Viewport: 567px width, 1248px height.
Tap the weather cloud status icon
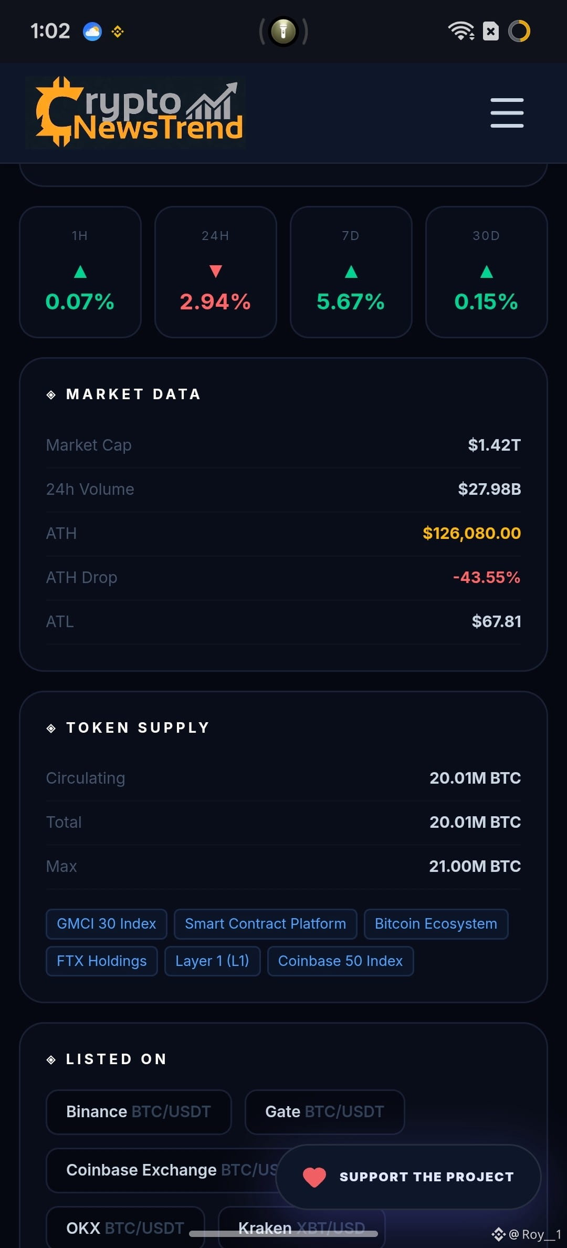click(92, 32)
